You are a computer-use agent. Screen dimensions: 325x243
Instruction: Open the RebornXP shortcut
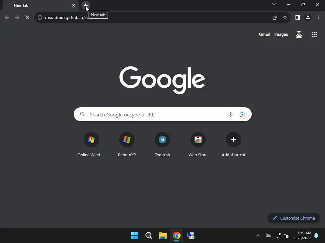127,144
